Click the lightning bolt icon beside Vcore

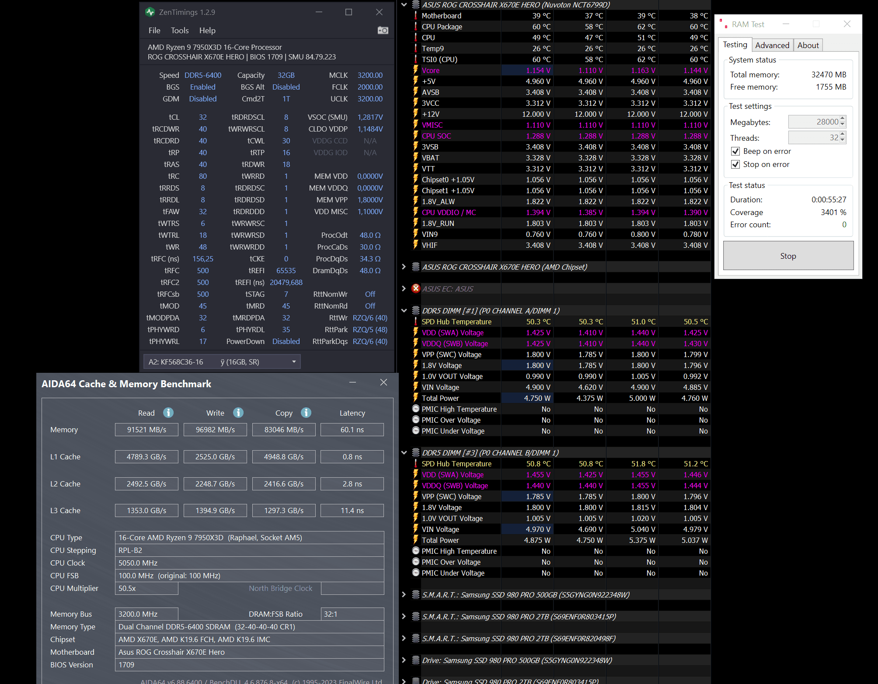coord(415,70)
